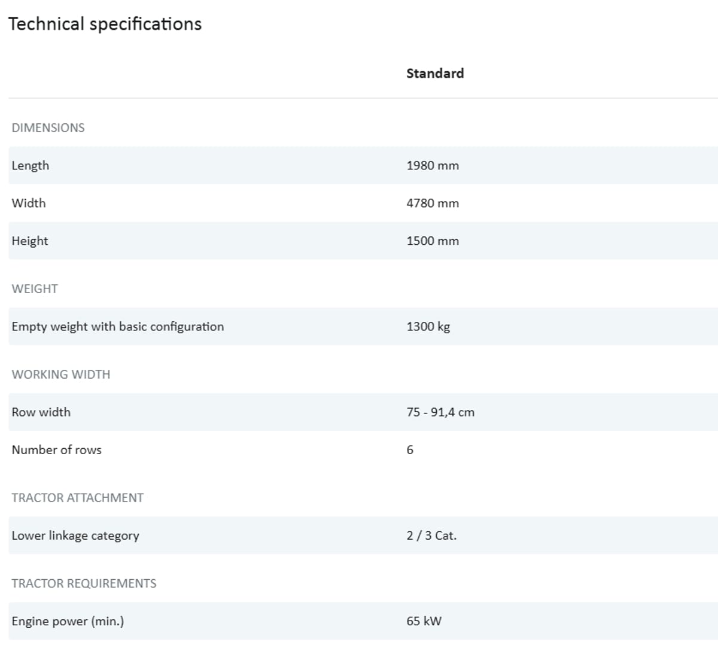Screen dimensions: 718x651
Task: Click the TRACTOR ATTACHMENT section label
Action: [x=78, y=497]
